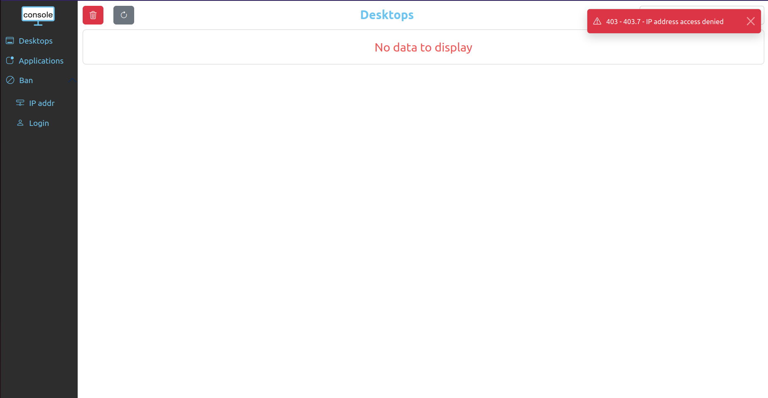
Task: Collapse the Ban submenu chevron
Action: point(73,80)
